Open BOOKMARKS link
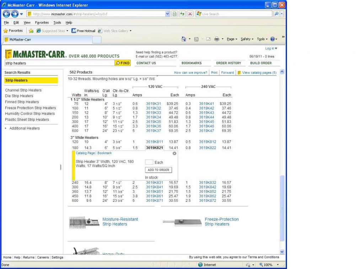 (x=192, y=63)
